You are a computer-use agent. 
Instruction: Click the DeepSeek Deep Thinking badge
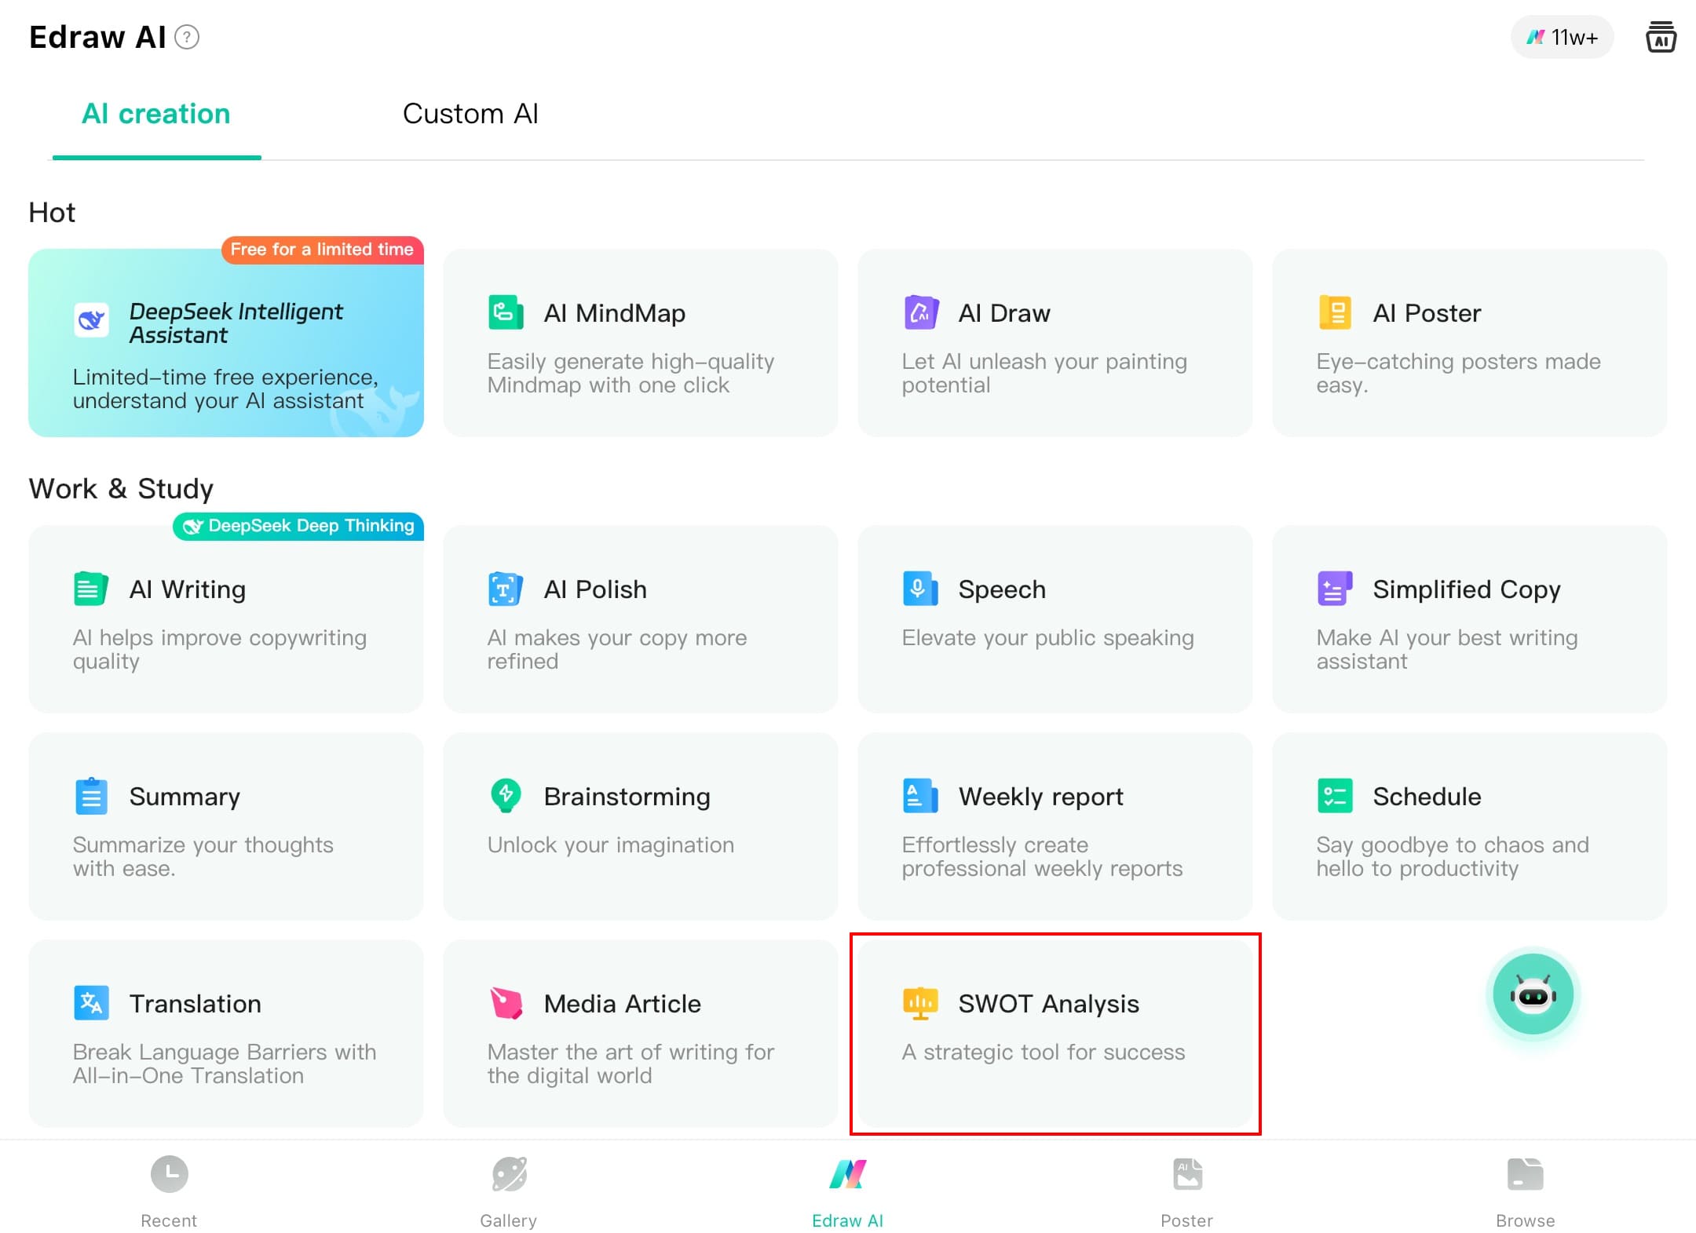click(298, 526)
